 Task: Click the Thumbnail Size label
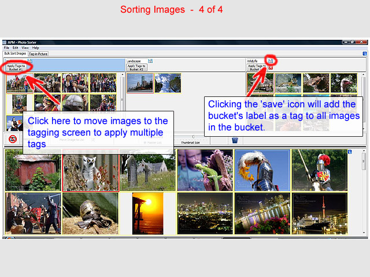190,143
